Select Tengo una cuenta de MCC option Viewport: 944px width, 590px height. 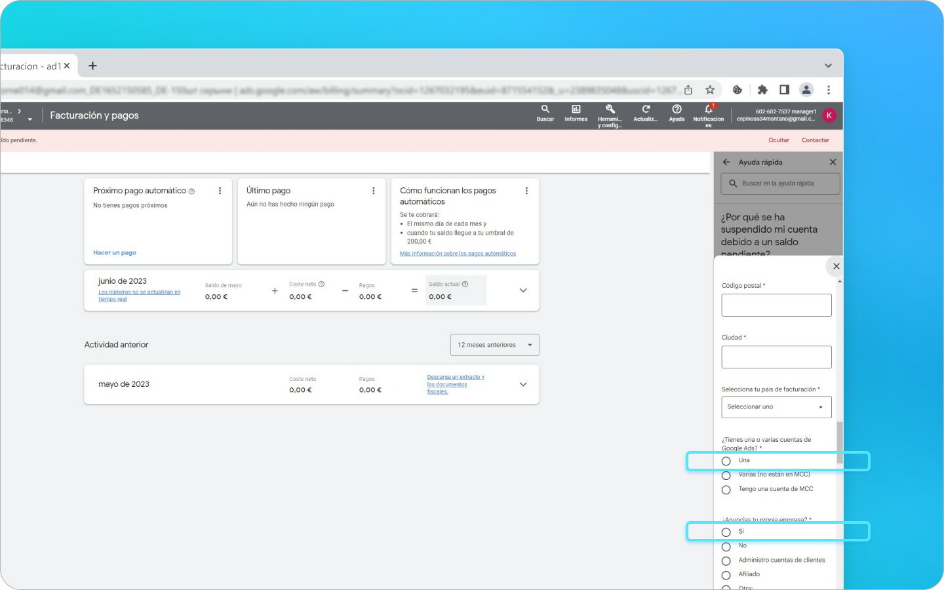coord(726,490)
